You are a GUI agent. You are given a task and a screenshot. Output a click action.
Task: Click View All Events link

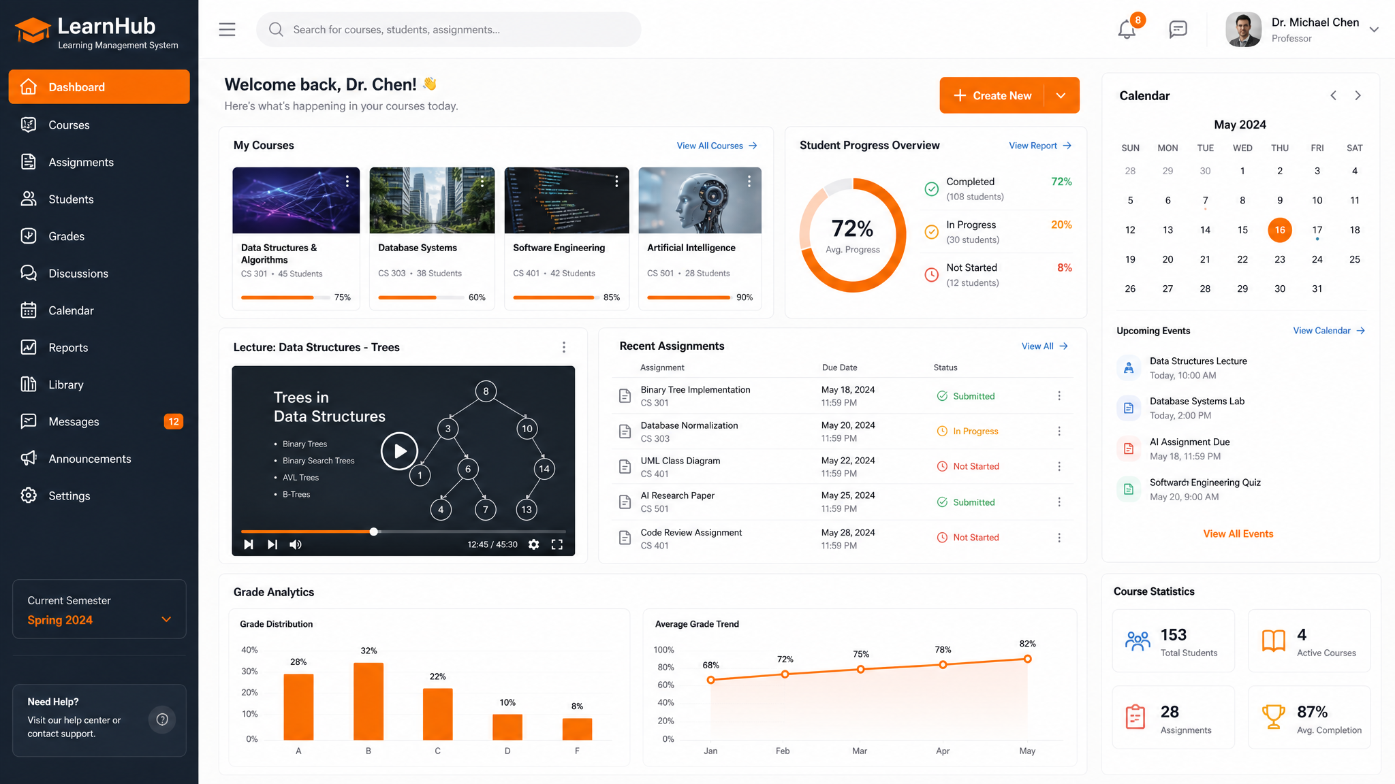(1238, 534)
